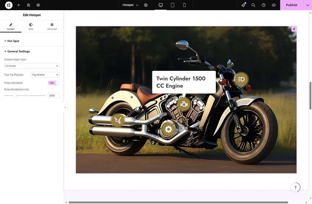
Task: Click the horizontal scrollbar right arrow
Action: tap(306, 202)
